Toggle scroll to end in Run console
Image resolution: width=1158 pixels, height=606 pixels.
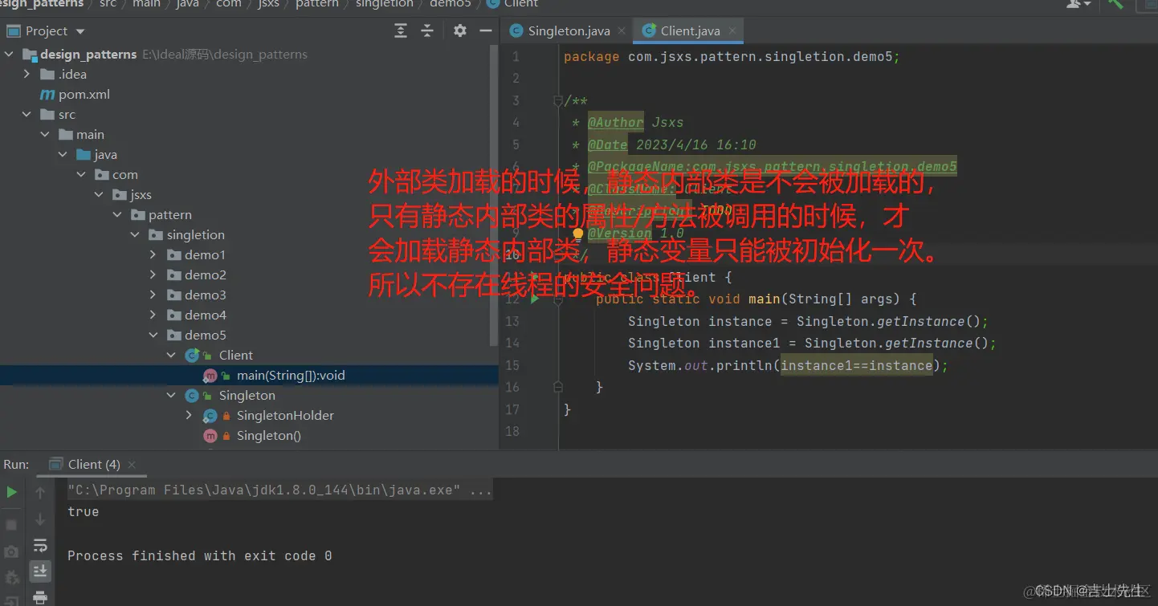40,571
